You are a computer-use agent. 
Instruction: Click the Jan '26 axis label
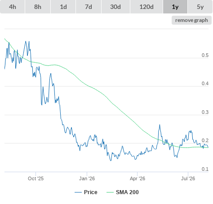click(x=87, y=178)
